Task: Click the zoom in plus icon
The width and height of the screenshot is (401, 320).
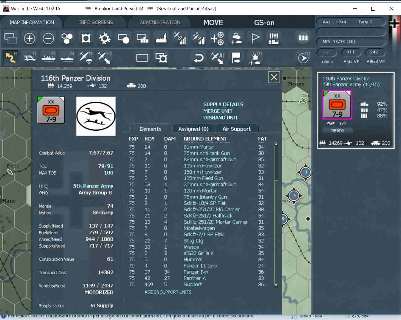Action: (x=29, y=38)
